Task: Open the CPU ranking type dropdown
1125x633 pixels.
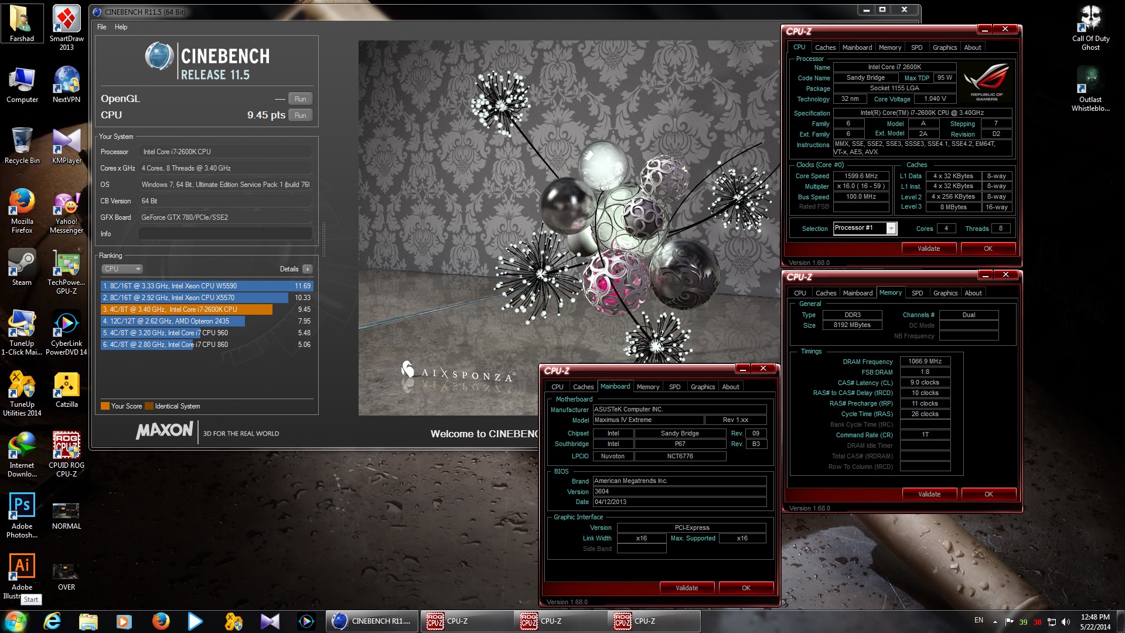Action: (x=122, y=269)
